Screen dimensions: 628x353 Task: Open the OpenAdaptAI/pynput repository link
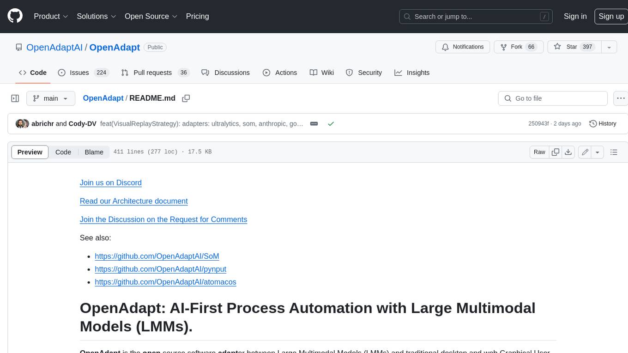point(161,269)
